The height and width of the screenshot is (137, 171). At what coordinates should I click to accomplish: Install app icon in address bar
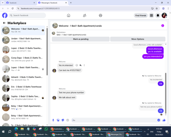(152, 9)
